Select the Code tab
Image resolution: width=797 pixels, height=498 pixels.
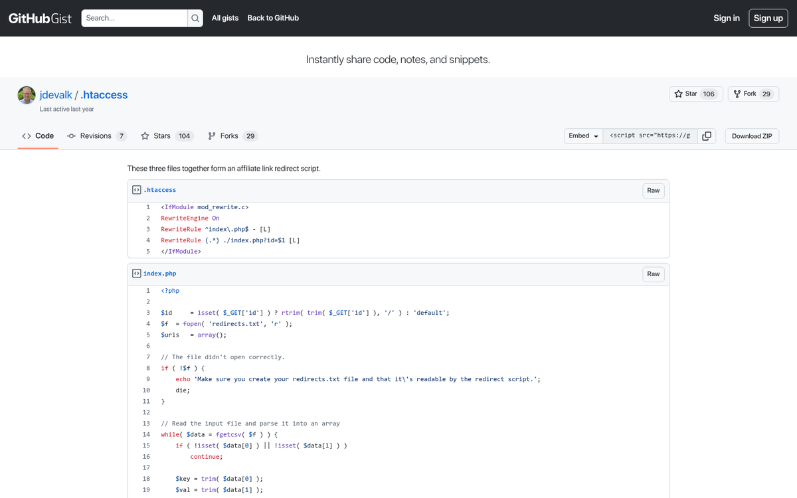pyautogui.click(x=38, y=135)
